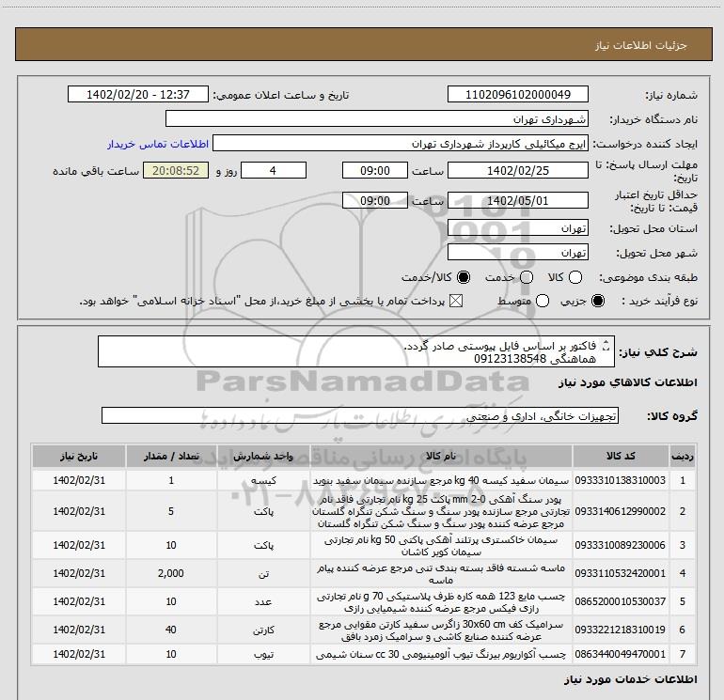Click item code 0933310138310003
Image resolution: width=724 pixels, height=700 pixels.
coord(621,480)
